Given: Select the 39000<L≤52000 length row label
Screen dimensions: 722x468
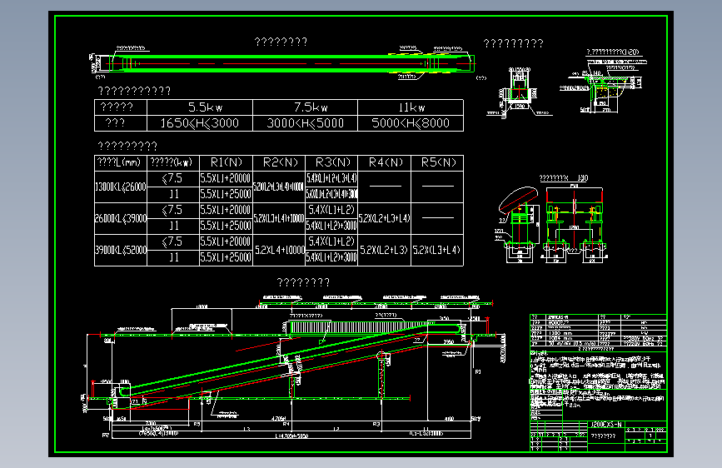Looking at the screenshot, I should tap(120, 250).
